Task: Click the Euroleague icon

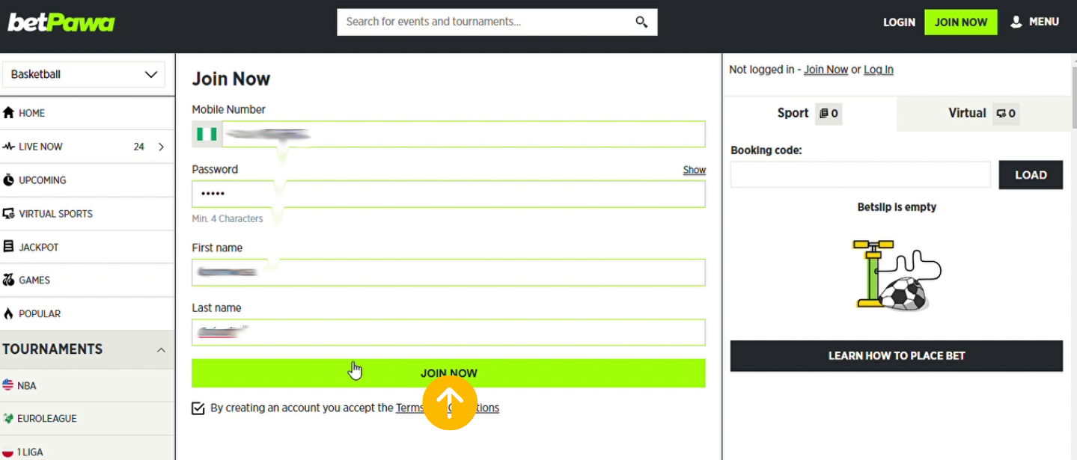Action: pyautogui.click(x=8, y=419)
